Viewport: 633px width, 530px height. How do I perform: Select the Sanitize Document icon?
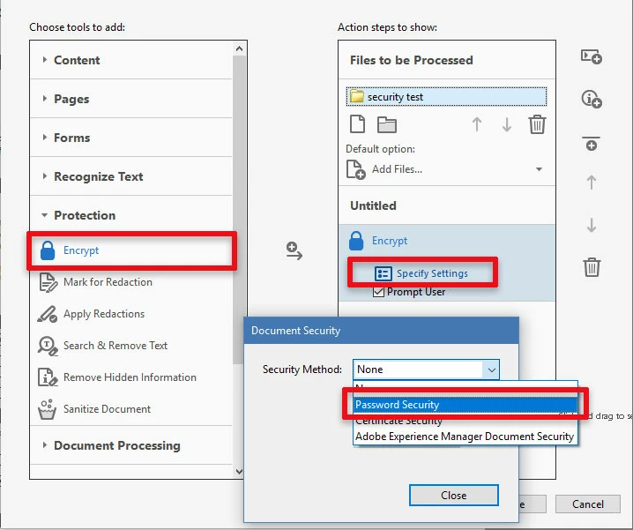tap(47, 409)
